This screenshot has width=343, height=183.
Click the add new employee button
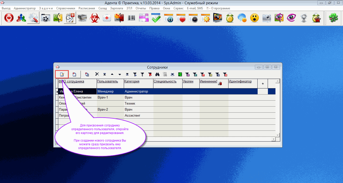coord(75,74)
